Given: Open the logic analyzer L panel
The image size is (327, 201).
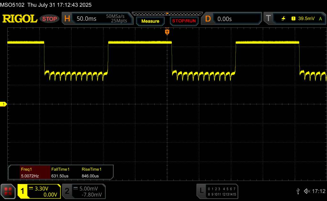Looking at the screenshot, I should pyautogui.click(x=202, y=190).
